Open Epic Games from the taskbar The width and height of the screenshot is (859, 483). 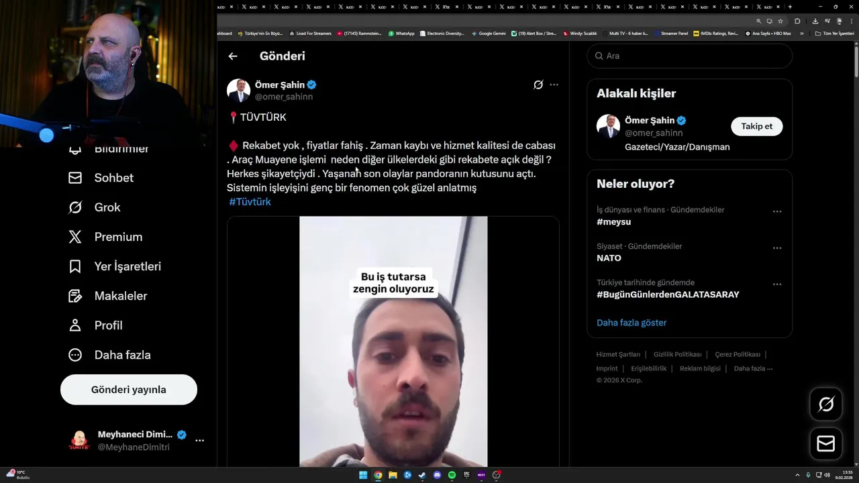pos(466,475)
